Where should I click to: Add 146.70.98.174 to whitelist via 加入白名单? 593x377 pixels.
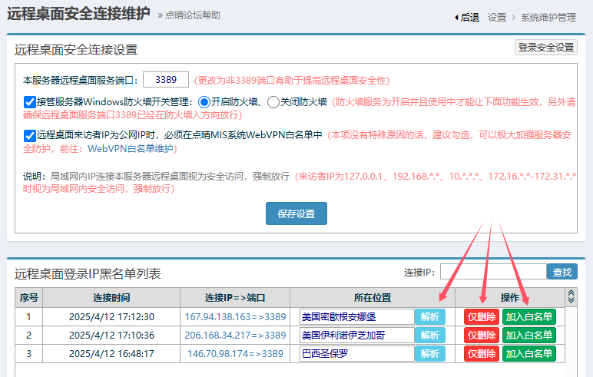(528, 354)
